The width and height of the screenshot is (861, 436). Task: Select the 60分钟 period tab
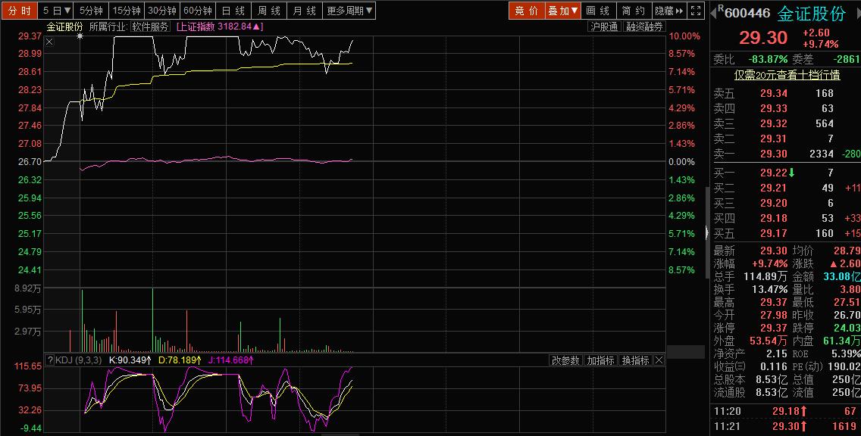pos(198,11)
